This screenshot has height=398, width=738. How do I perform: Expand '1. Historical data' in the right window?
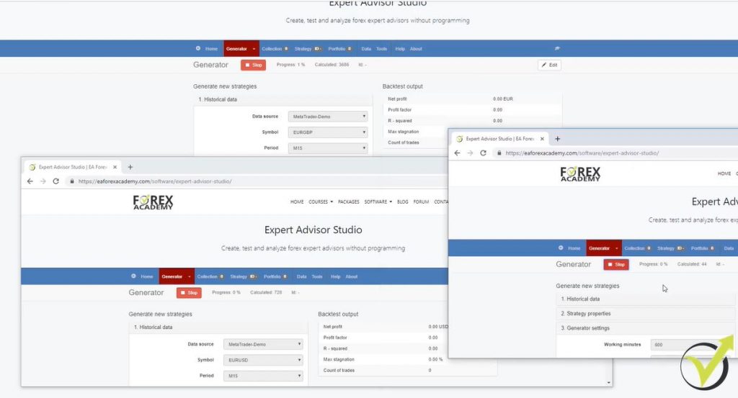[x=645, y=299]
